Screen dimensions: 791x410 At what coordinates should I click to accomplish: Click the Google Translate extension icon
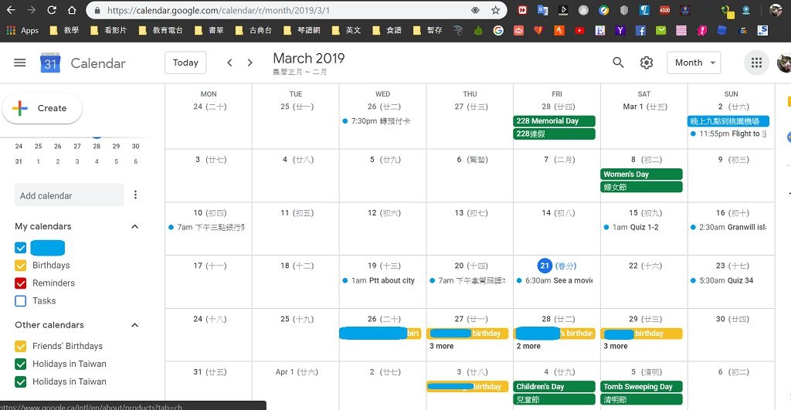(x=543, y=10)
